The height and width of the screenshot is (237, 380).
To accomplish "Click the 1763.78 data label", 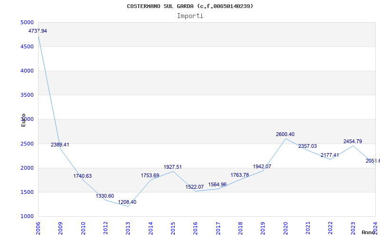I will 240,175.
